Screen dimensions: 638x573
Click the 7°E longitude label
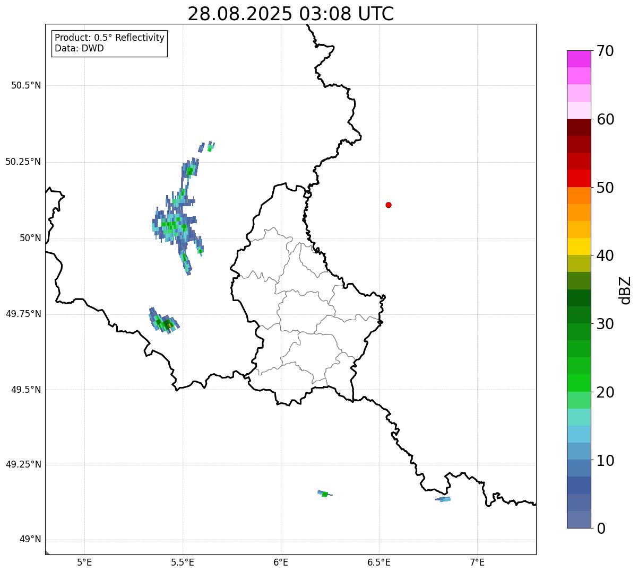tap(478, 562)
